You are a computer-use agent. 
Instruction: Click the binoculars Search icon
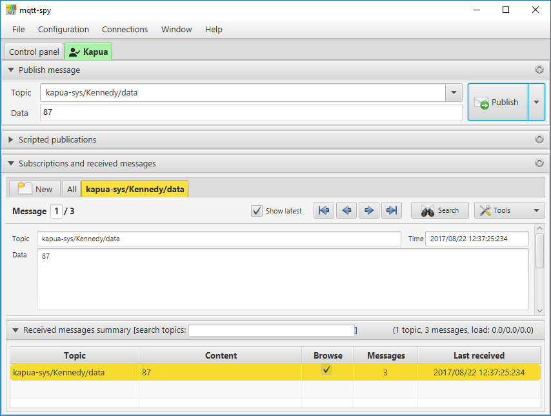[x=428, y=210]
